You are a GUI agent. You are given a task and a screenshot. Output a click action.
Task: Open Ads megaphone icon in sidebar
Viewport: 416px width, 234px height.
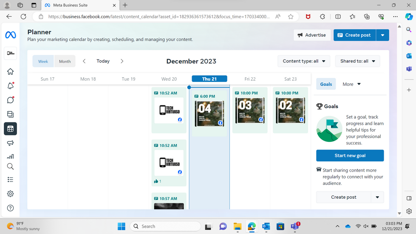(x=10, y=143)
